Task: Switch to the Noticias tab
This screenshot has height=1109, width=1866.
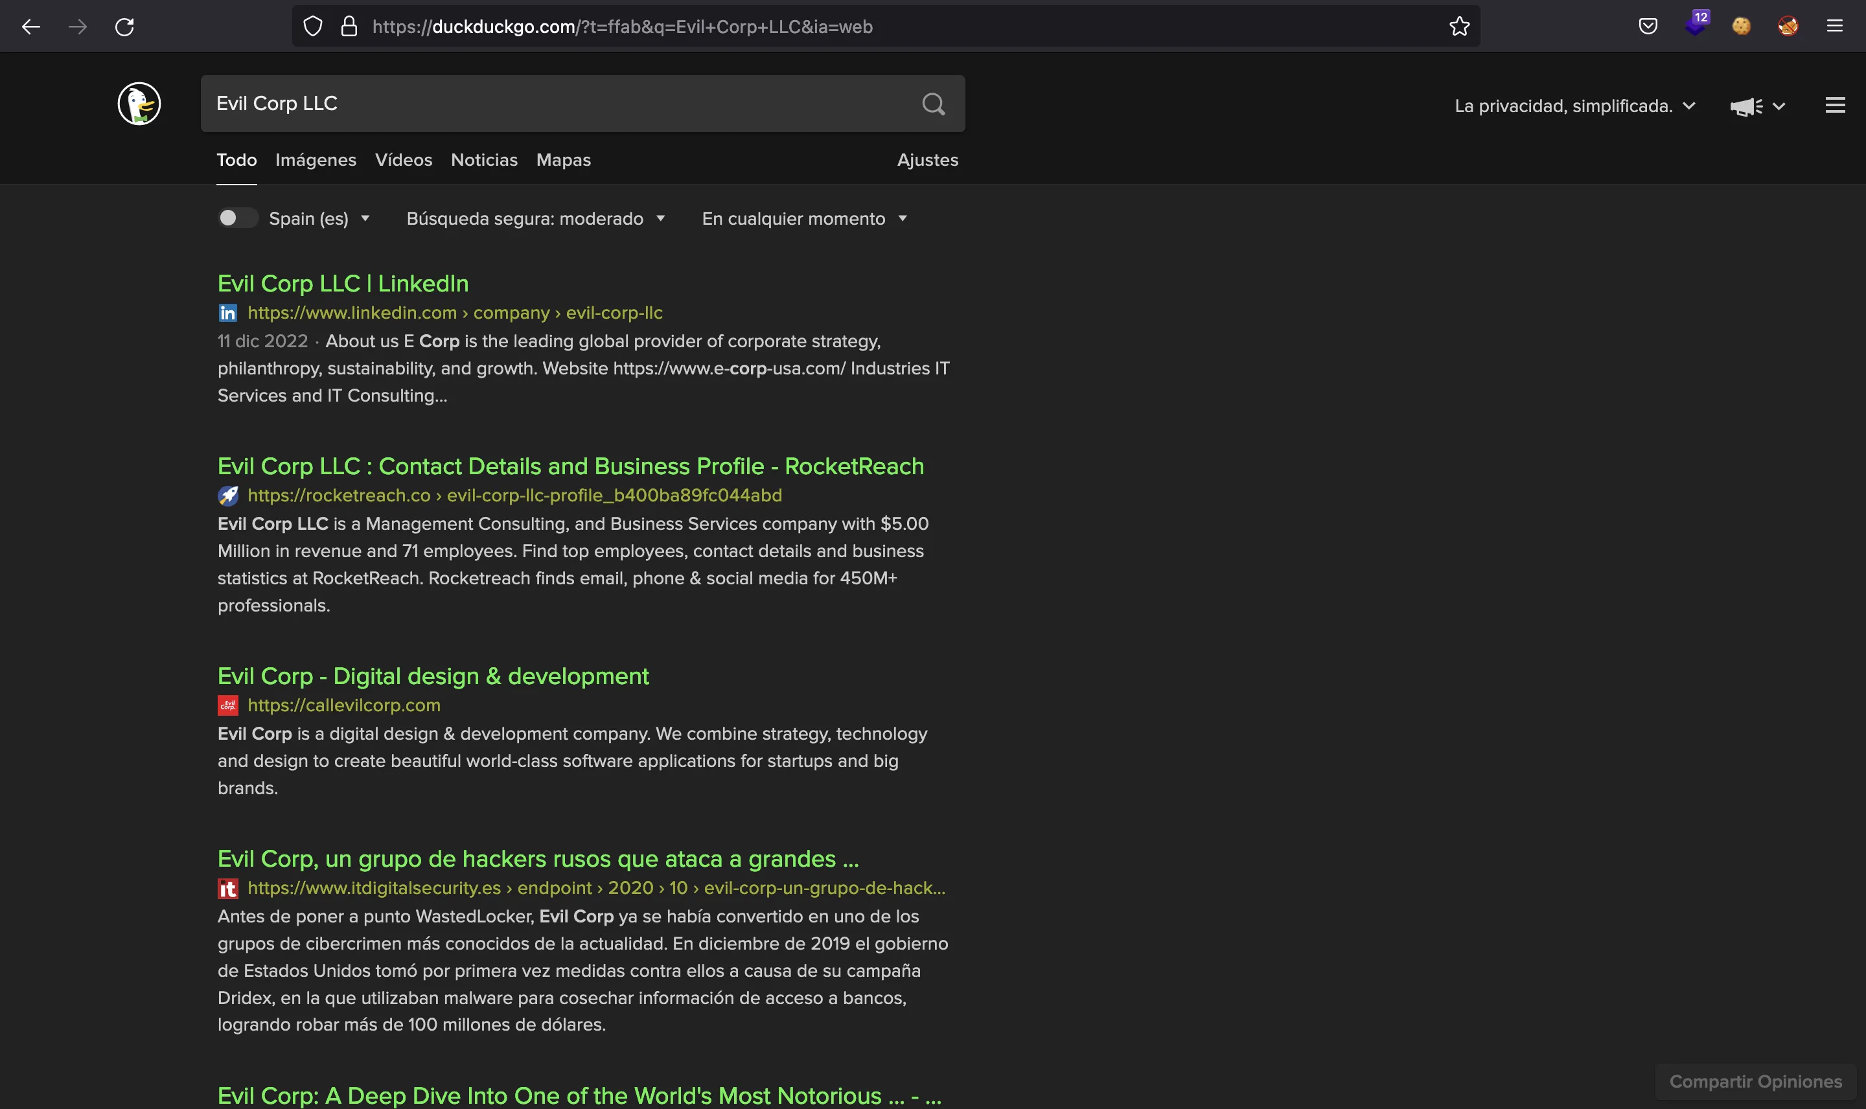Action: pos(484,160)
